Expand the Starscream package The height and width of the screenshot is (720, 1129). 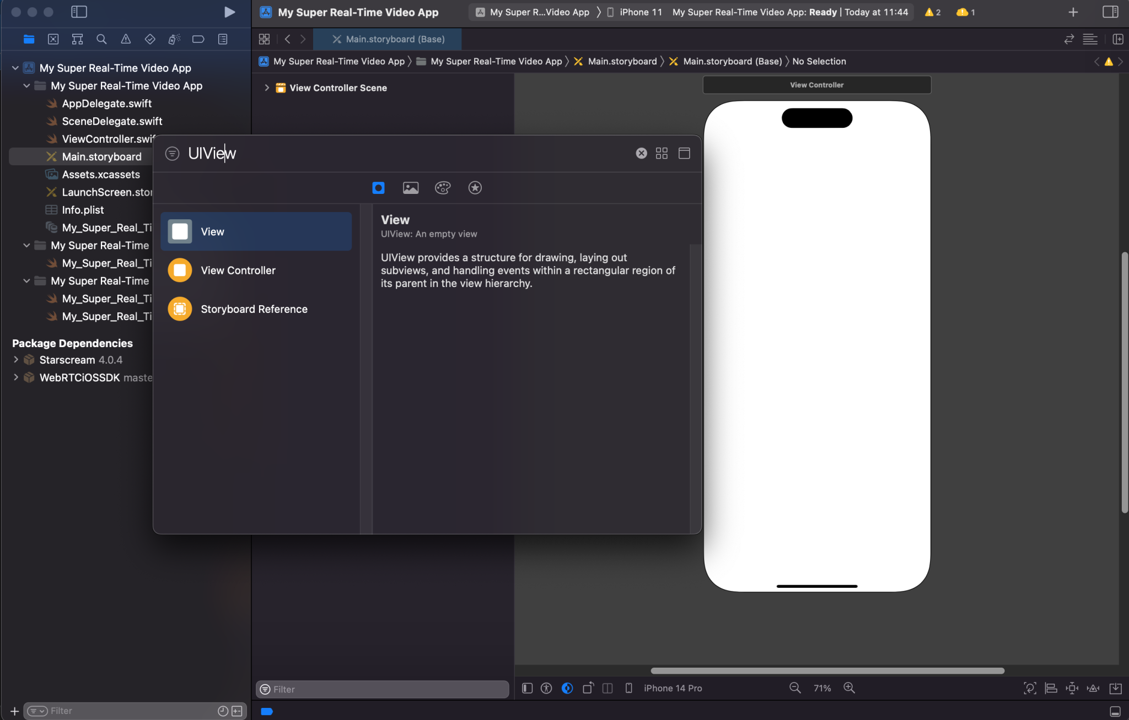coord(16,360)
